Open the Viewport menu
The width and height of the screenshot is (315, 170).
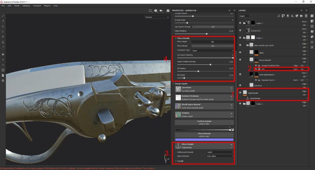37,6
